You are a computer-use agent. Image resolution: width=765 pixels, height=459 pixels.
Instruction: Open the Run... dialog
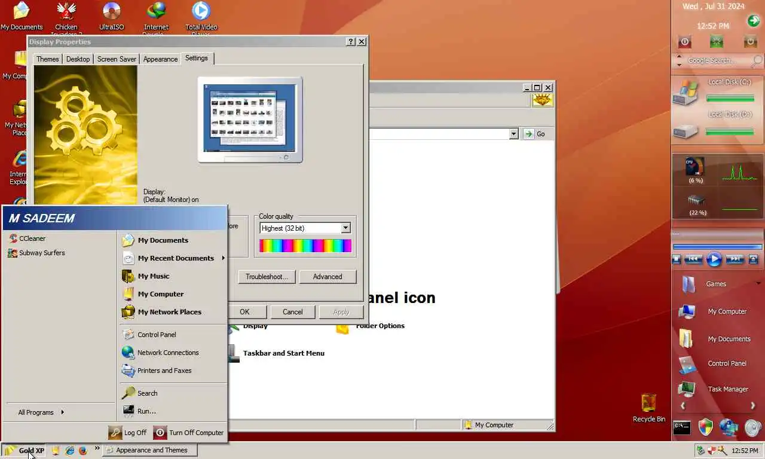139,411
